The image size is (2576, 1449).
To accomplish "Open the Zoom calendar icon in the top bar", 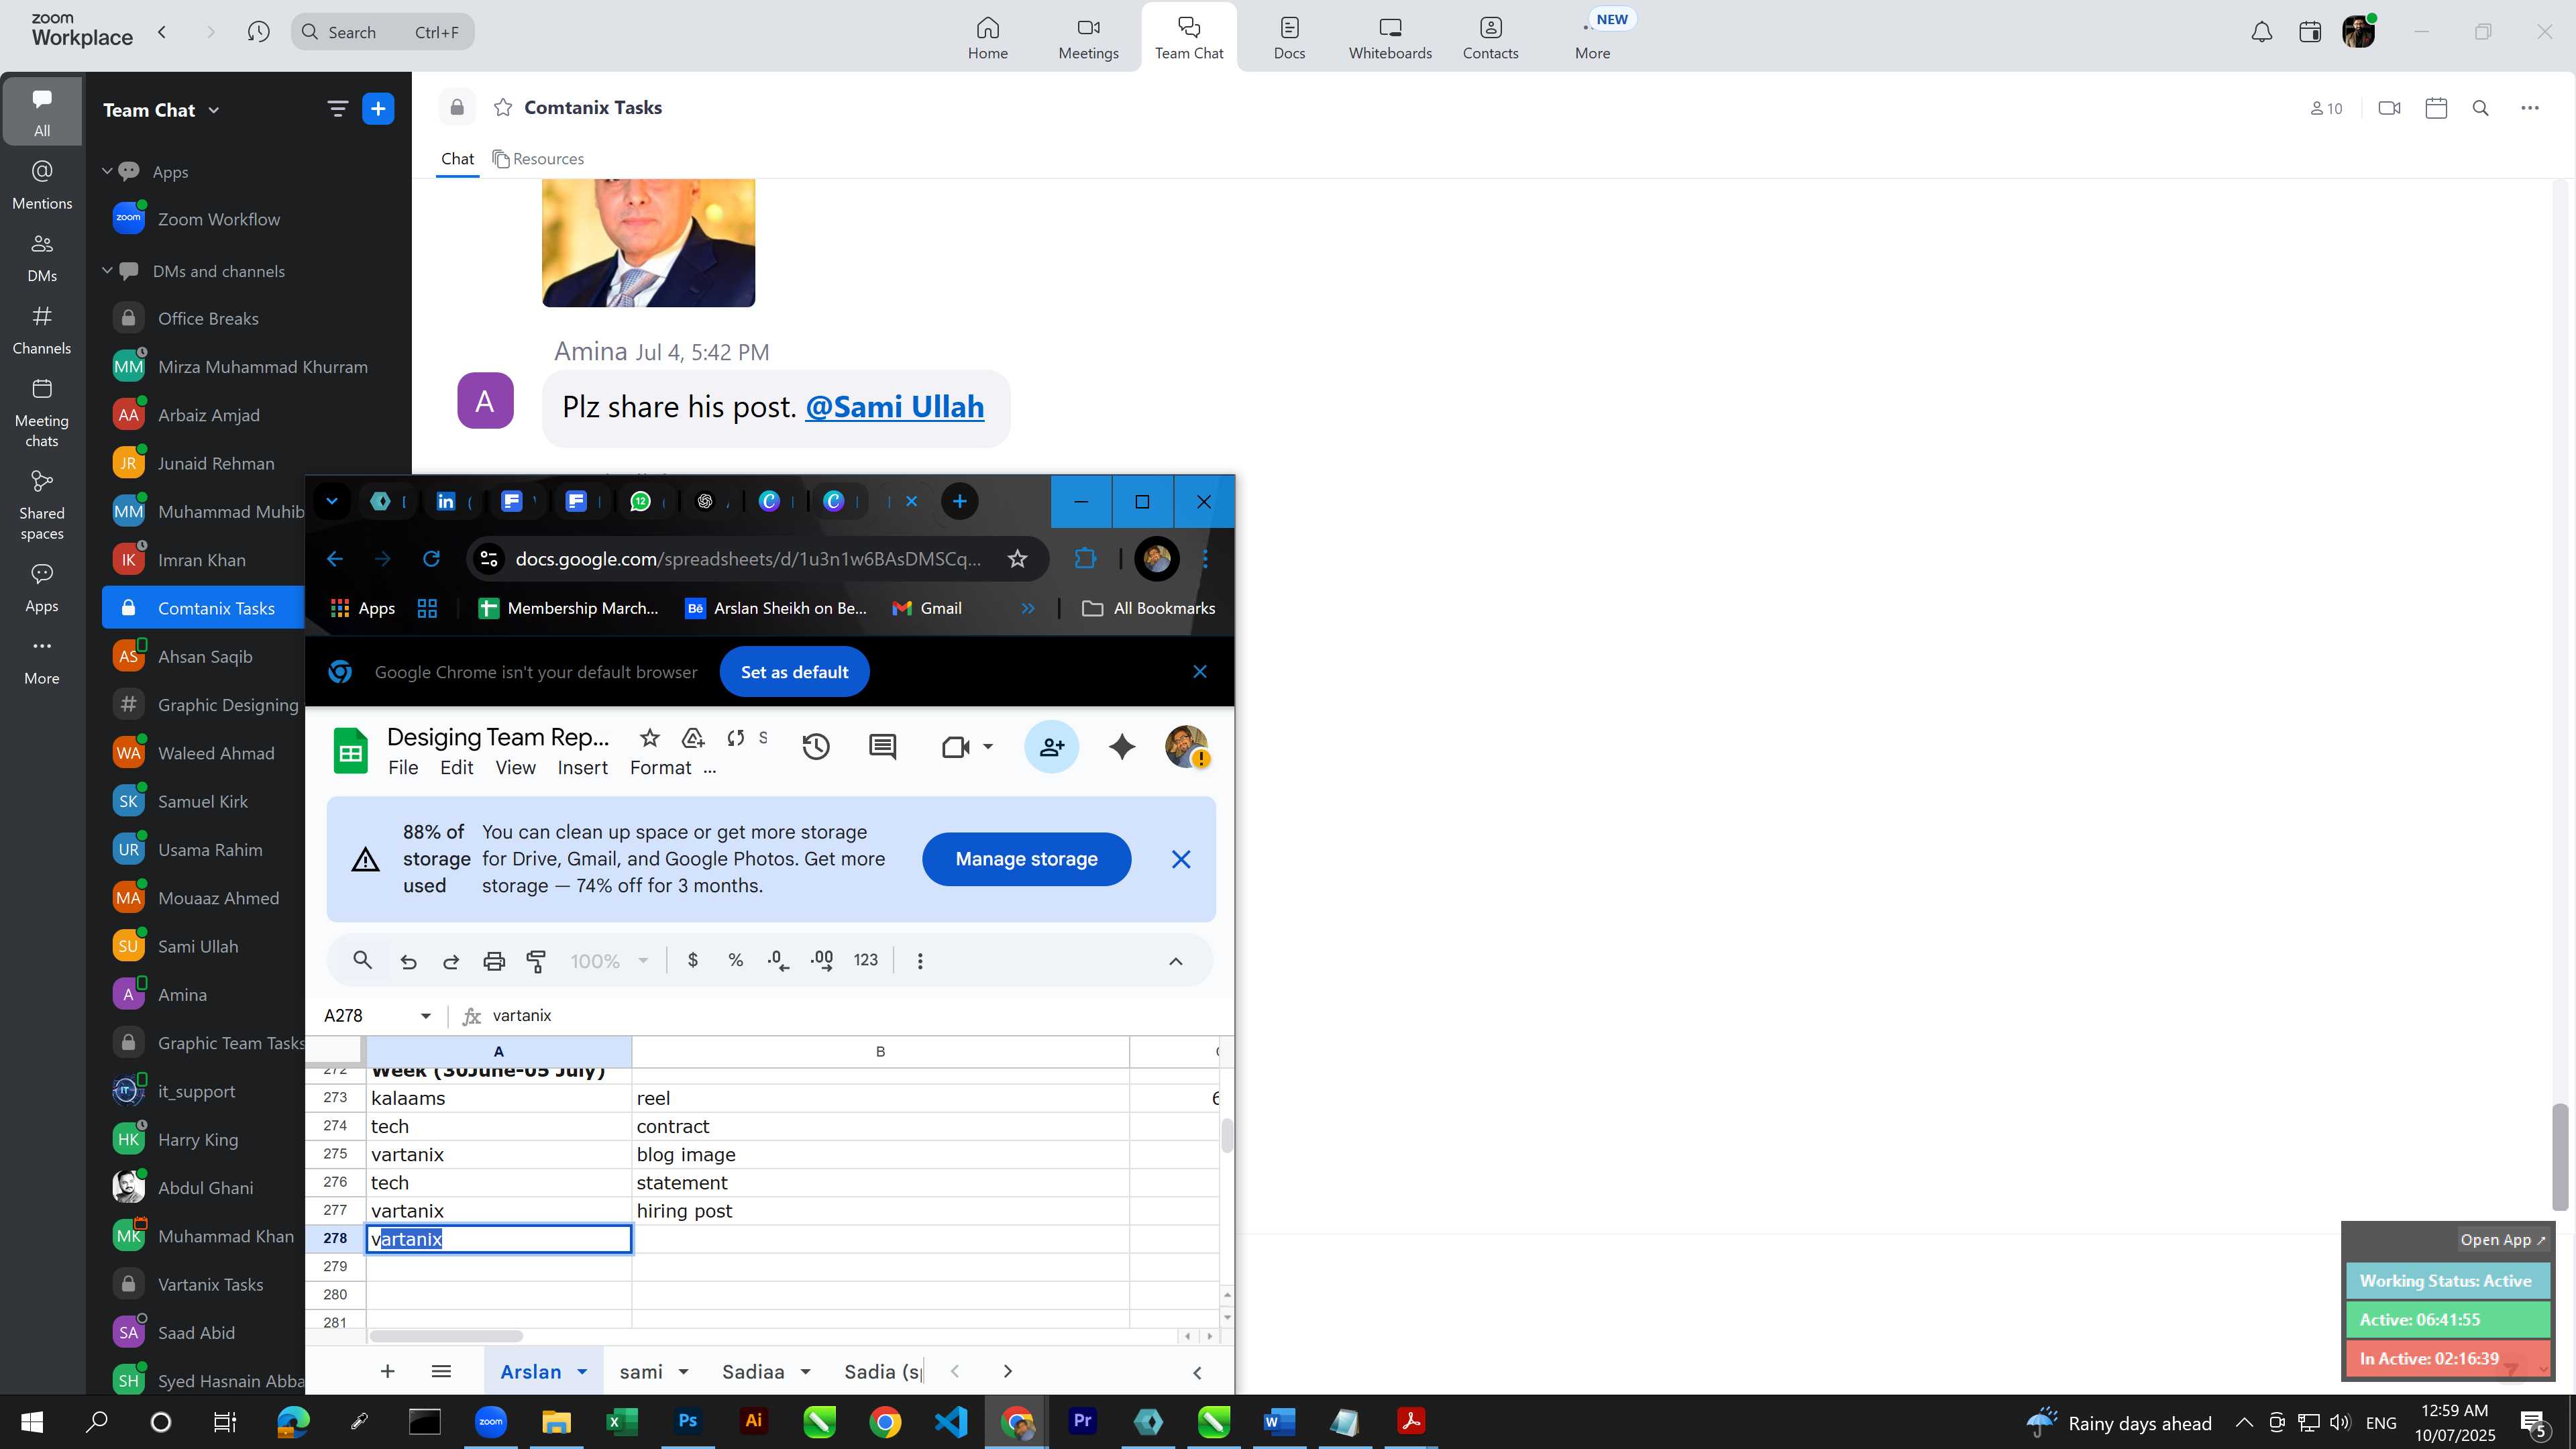I will point(2310,32).
